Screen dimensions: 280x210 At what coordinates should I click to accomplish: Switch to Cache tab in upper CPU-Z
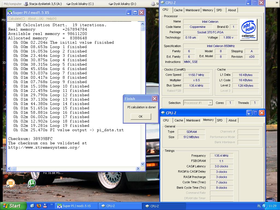pyautogui.click(x=178, y=10)
